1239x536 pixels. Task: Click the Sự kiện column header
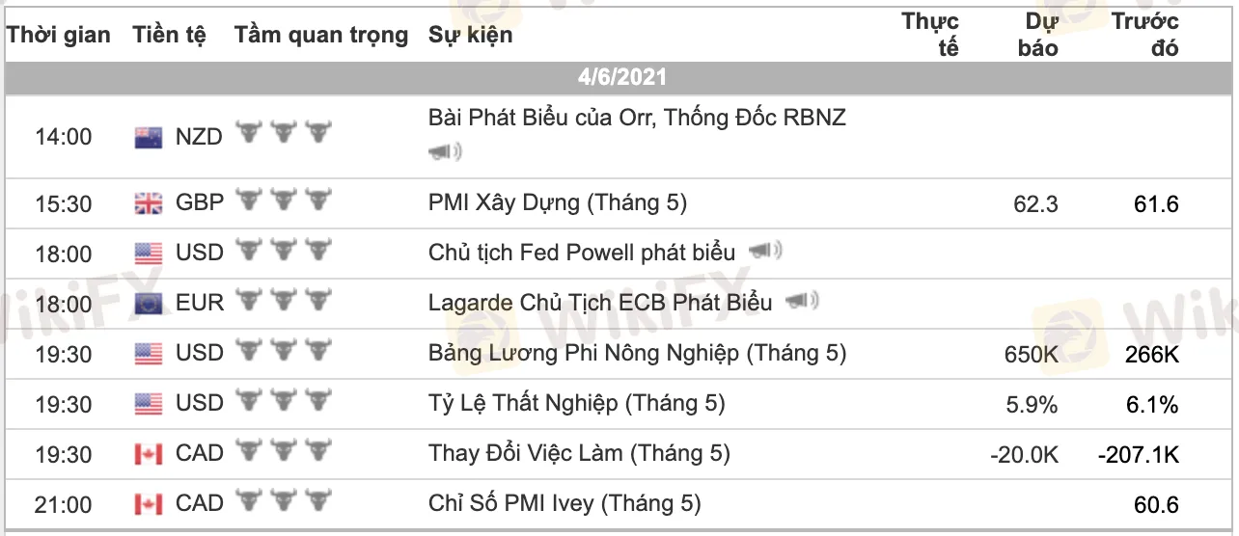tap(470, 36)
